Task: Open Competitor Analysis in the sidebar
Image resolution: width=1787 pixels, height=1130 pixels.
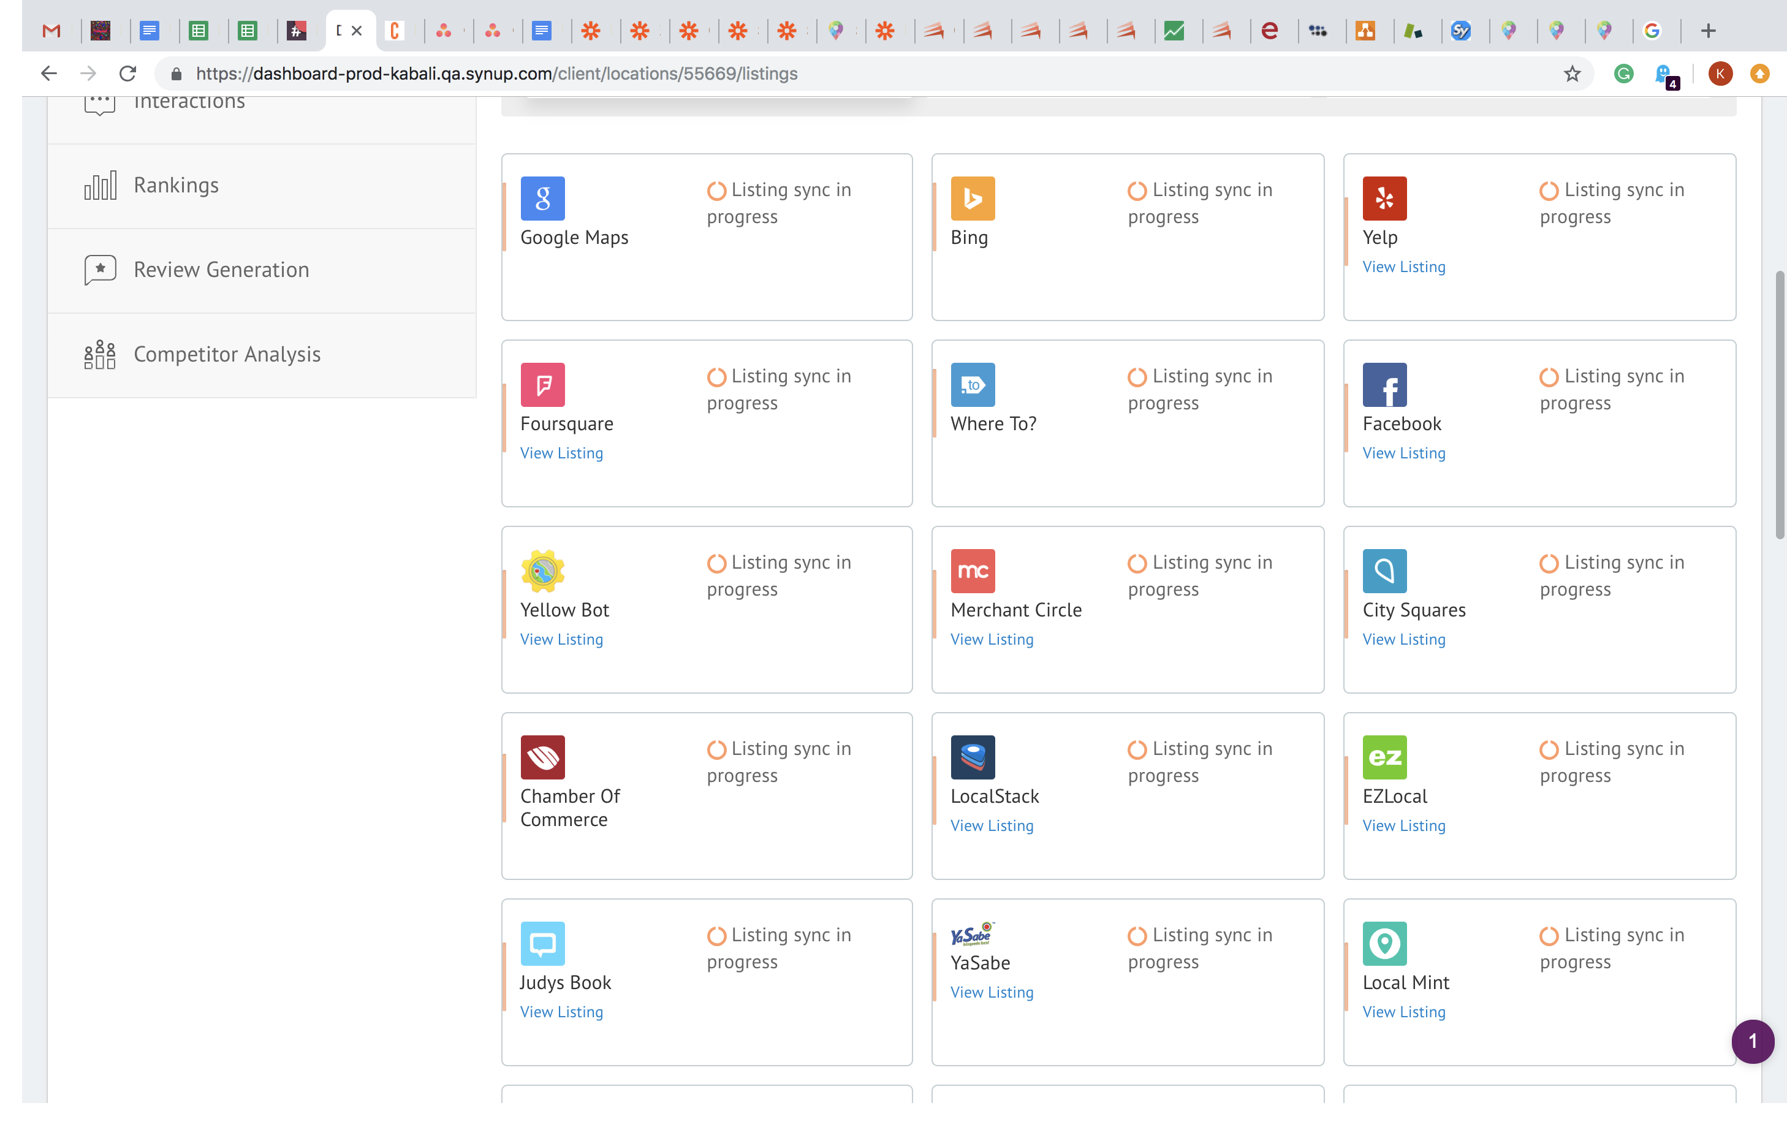Action: (261, 355)
